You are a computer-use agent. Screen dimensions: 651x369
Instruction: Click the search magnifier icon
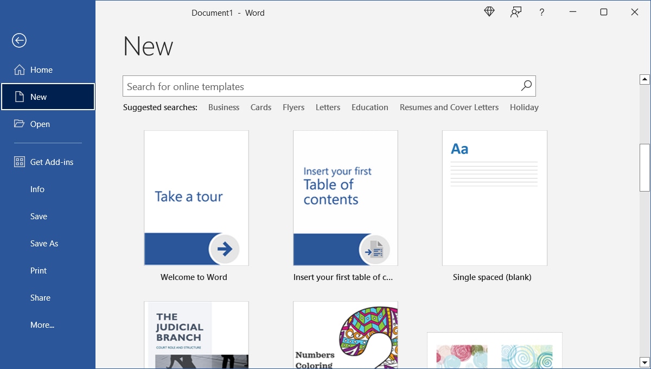[525, 86]
